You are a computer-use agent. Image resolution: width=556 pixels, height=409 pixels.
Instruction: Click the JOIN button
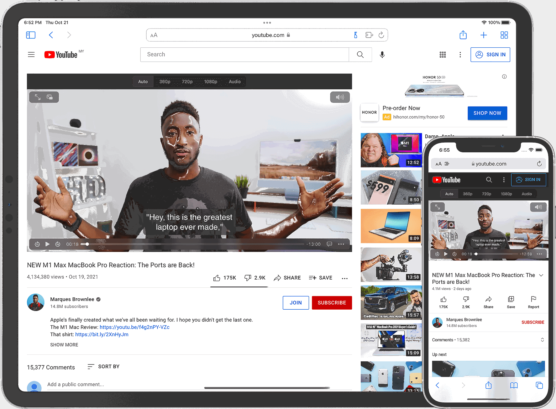click(x=296, y=303)
